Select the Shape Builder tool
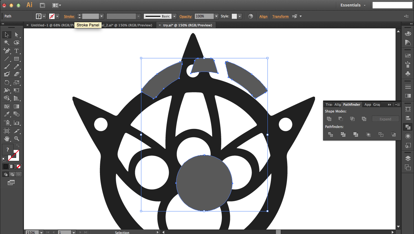Viewport: 414px width, 234px height. [x=6, y=98]
